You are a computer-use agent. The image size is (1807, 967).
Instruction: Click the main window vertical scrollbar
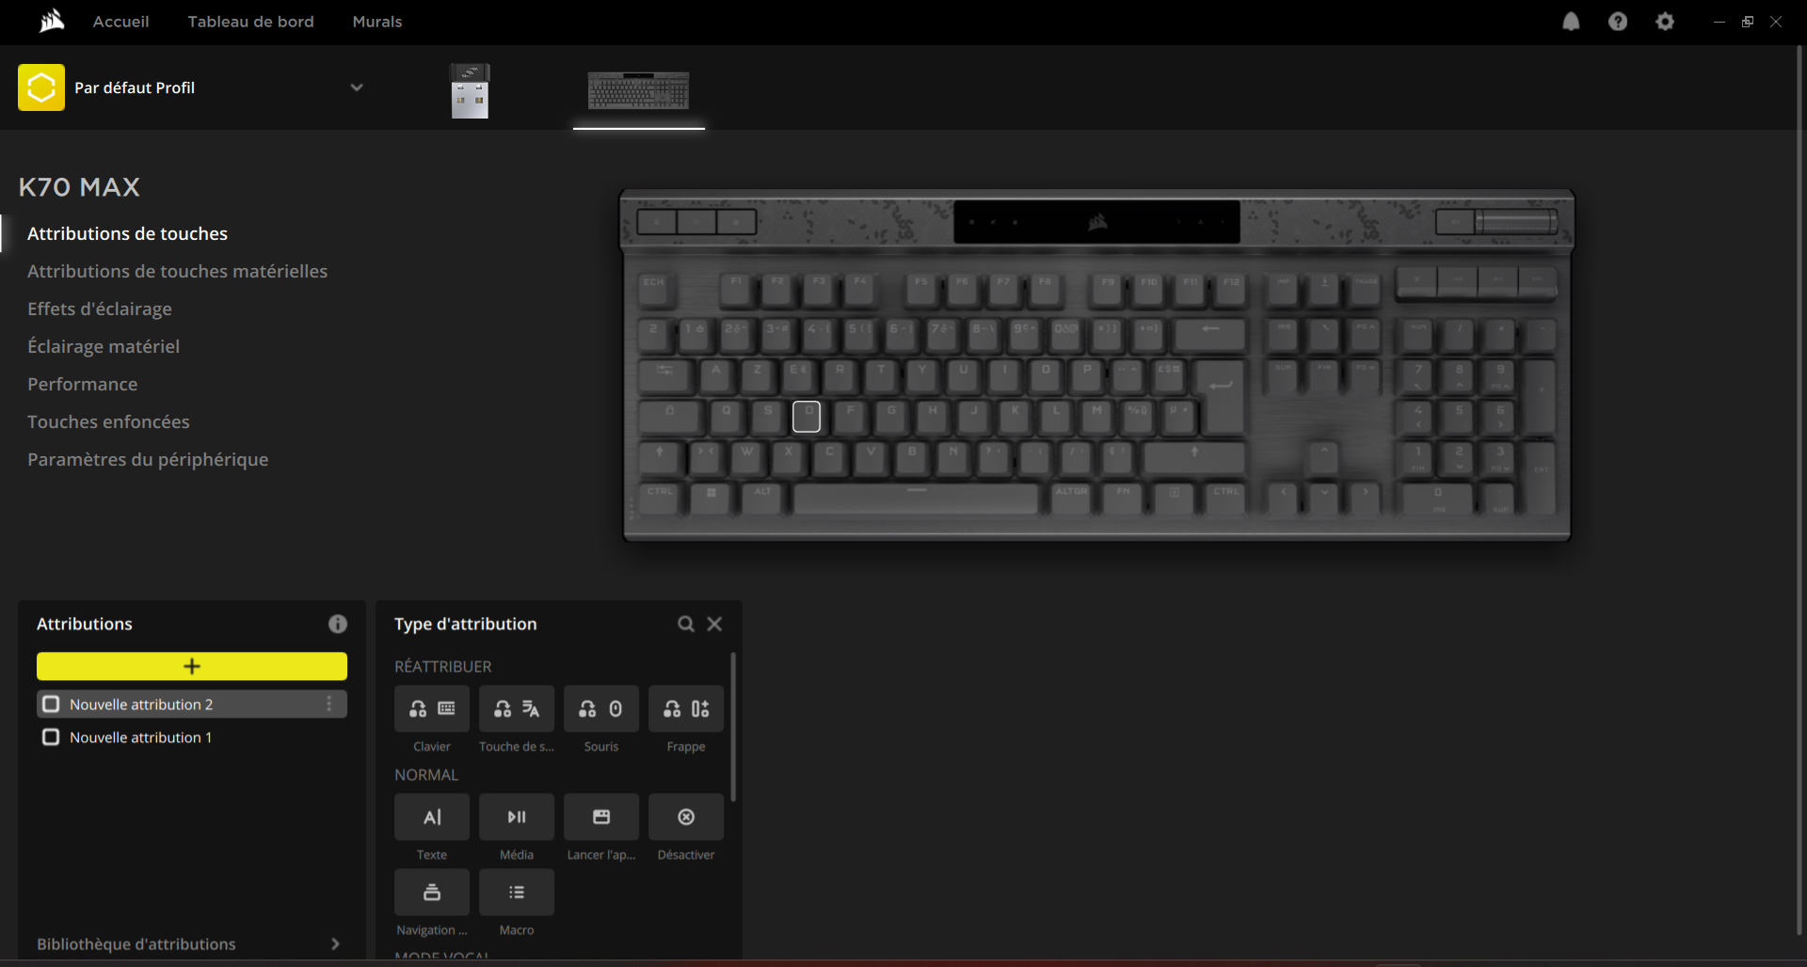pos(1799,489)
